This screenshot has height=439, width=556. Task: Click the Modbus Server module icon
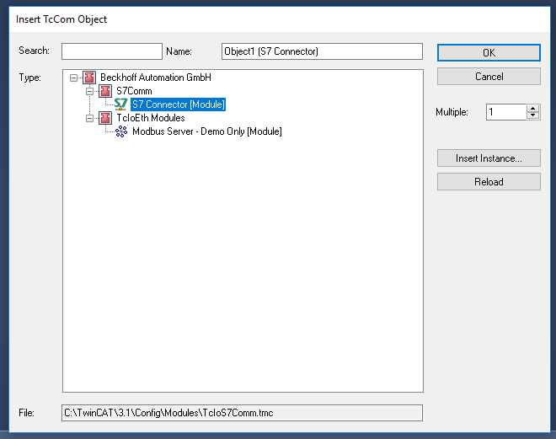pos(121,131)
